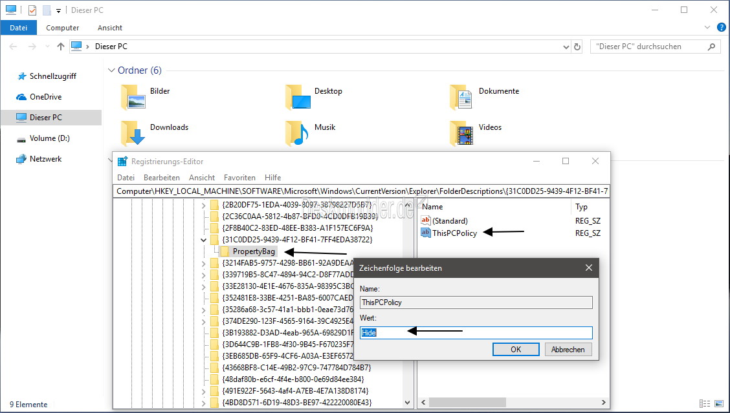Switch to details view in Explorer

[x=705, y=404]
